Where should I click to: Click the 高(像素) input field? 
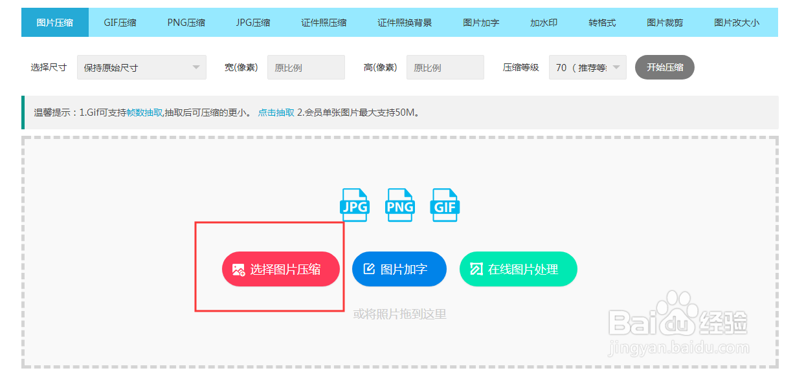[x=445, y=67]
